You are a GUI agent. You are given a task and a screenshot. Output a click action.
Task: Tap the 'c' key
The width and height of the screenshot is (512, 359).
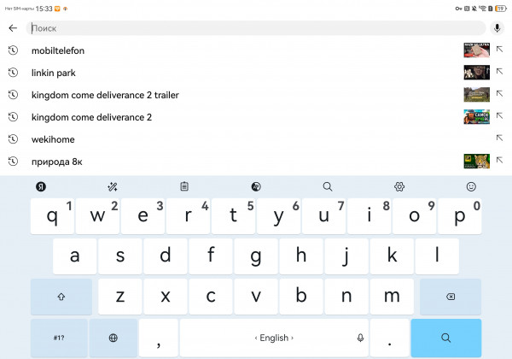click(x=211, y=297)
